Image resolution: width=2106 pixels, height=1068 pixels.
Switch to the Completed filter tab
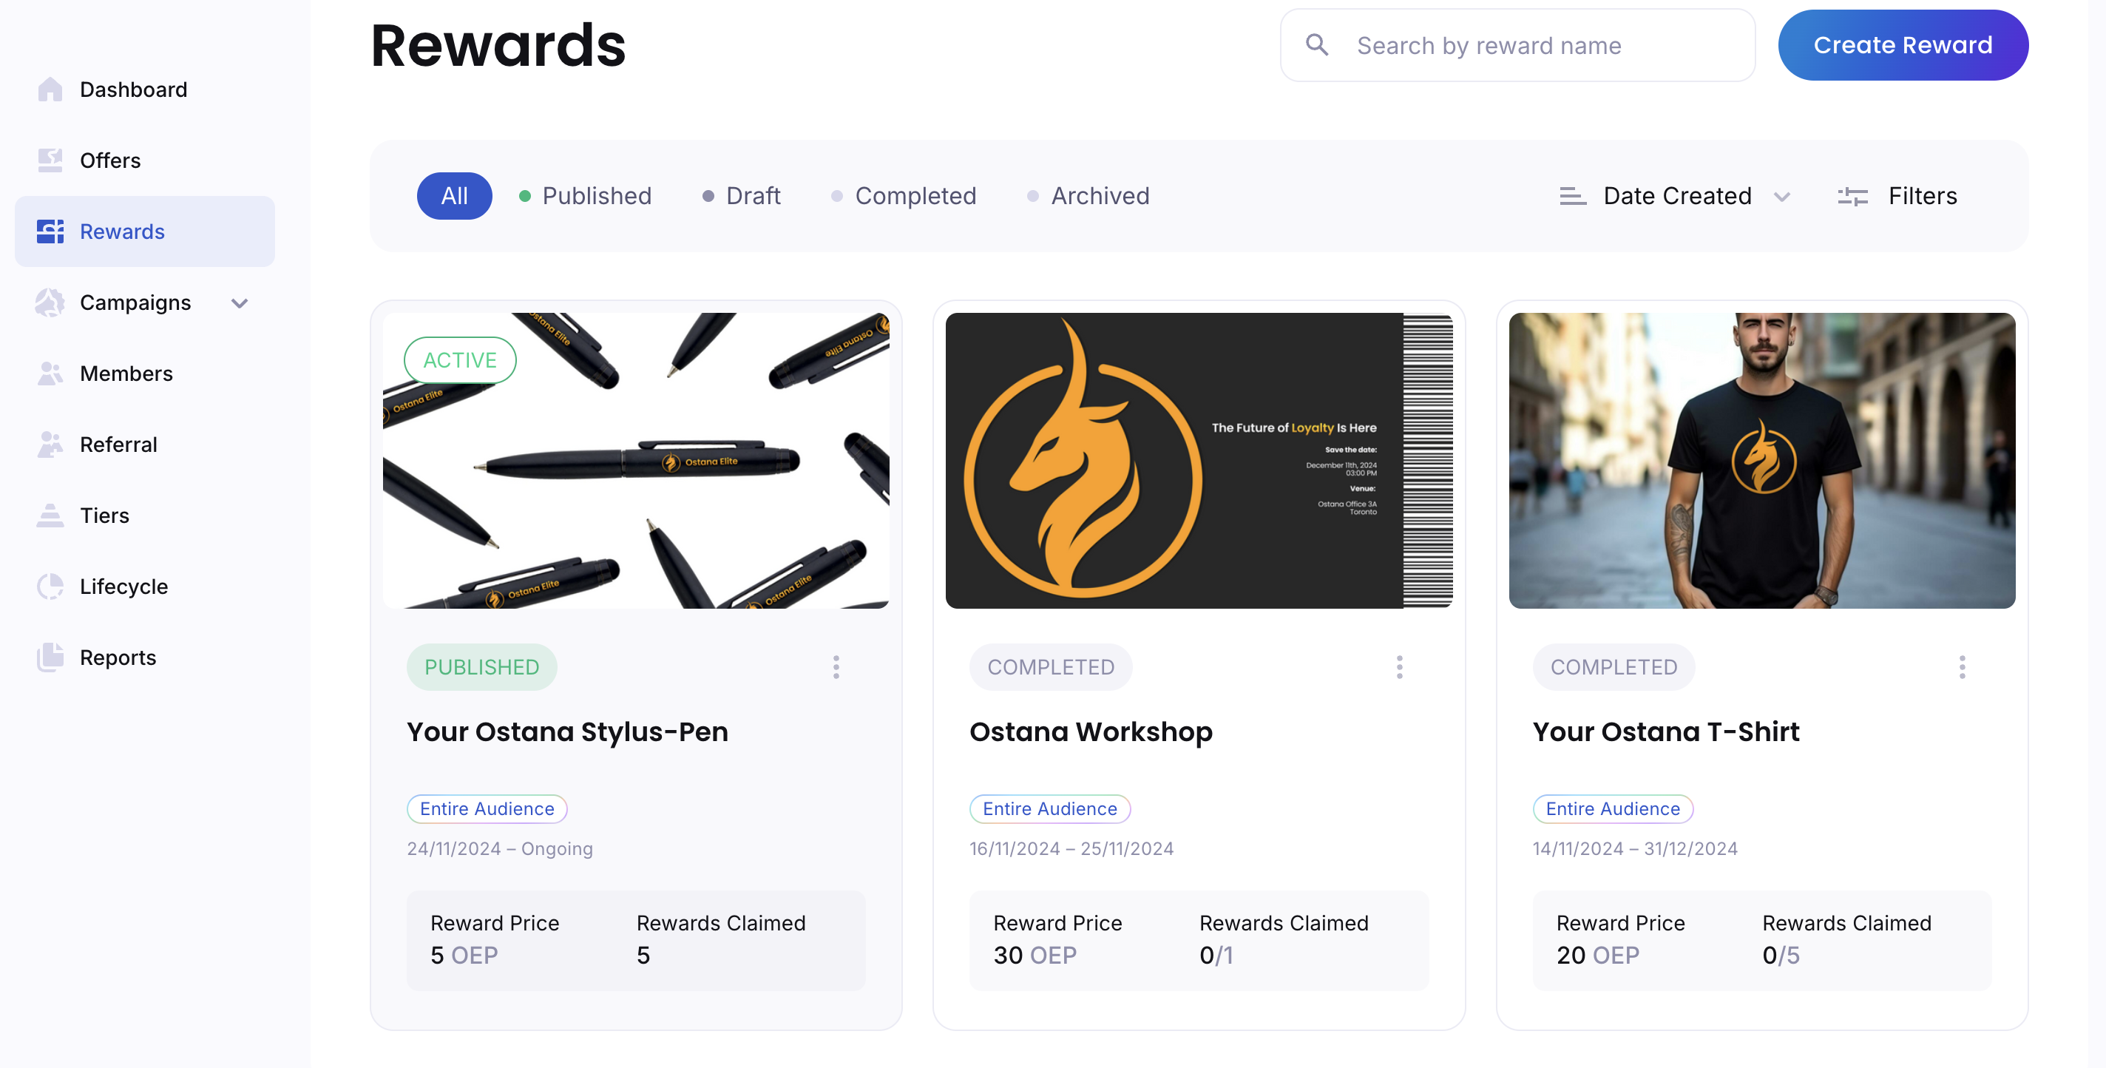coord(904,196)
